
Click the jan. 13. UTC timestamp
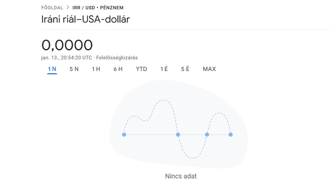coord(67,57)
